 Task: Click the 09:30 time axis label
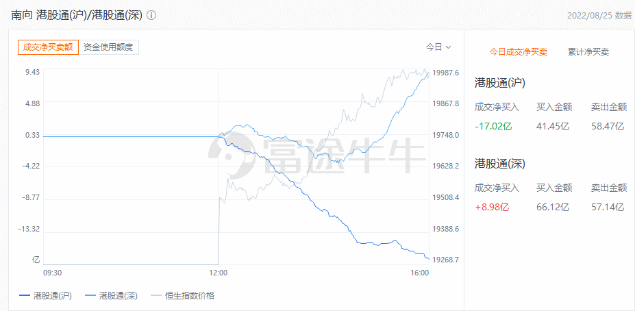[52, 273]
